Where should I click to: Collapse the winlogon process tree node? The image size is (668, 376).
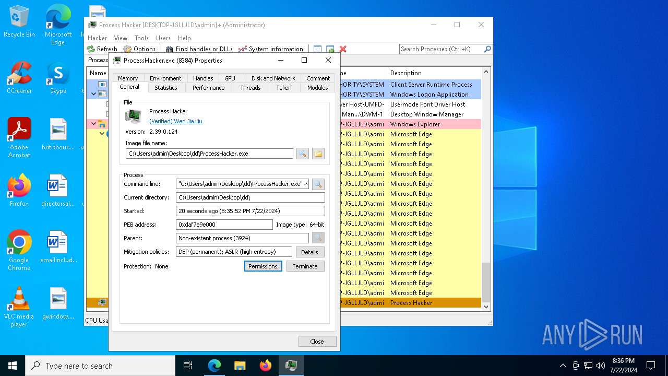[94, 94]
